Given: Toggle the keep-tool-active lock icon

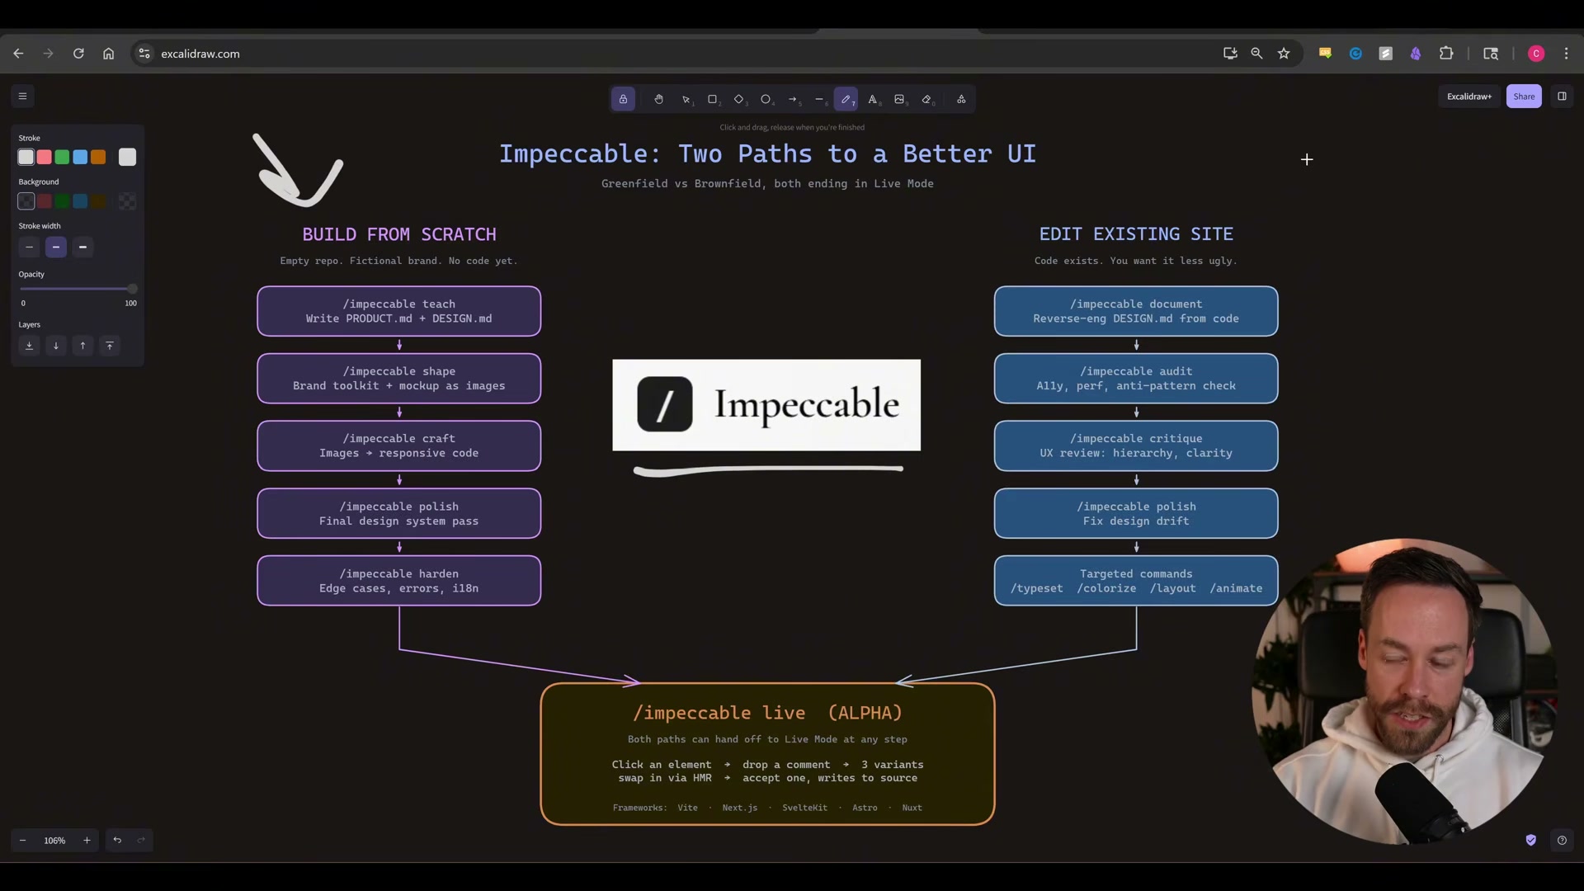Looking at the screenshot, I should (623, 99).
